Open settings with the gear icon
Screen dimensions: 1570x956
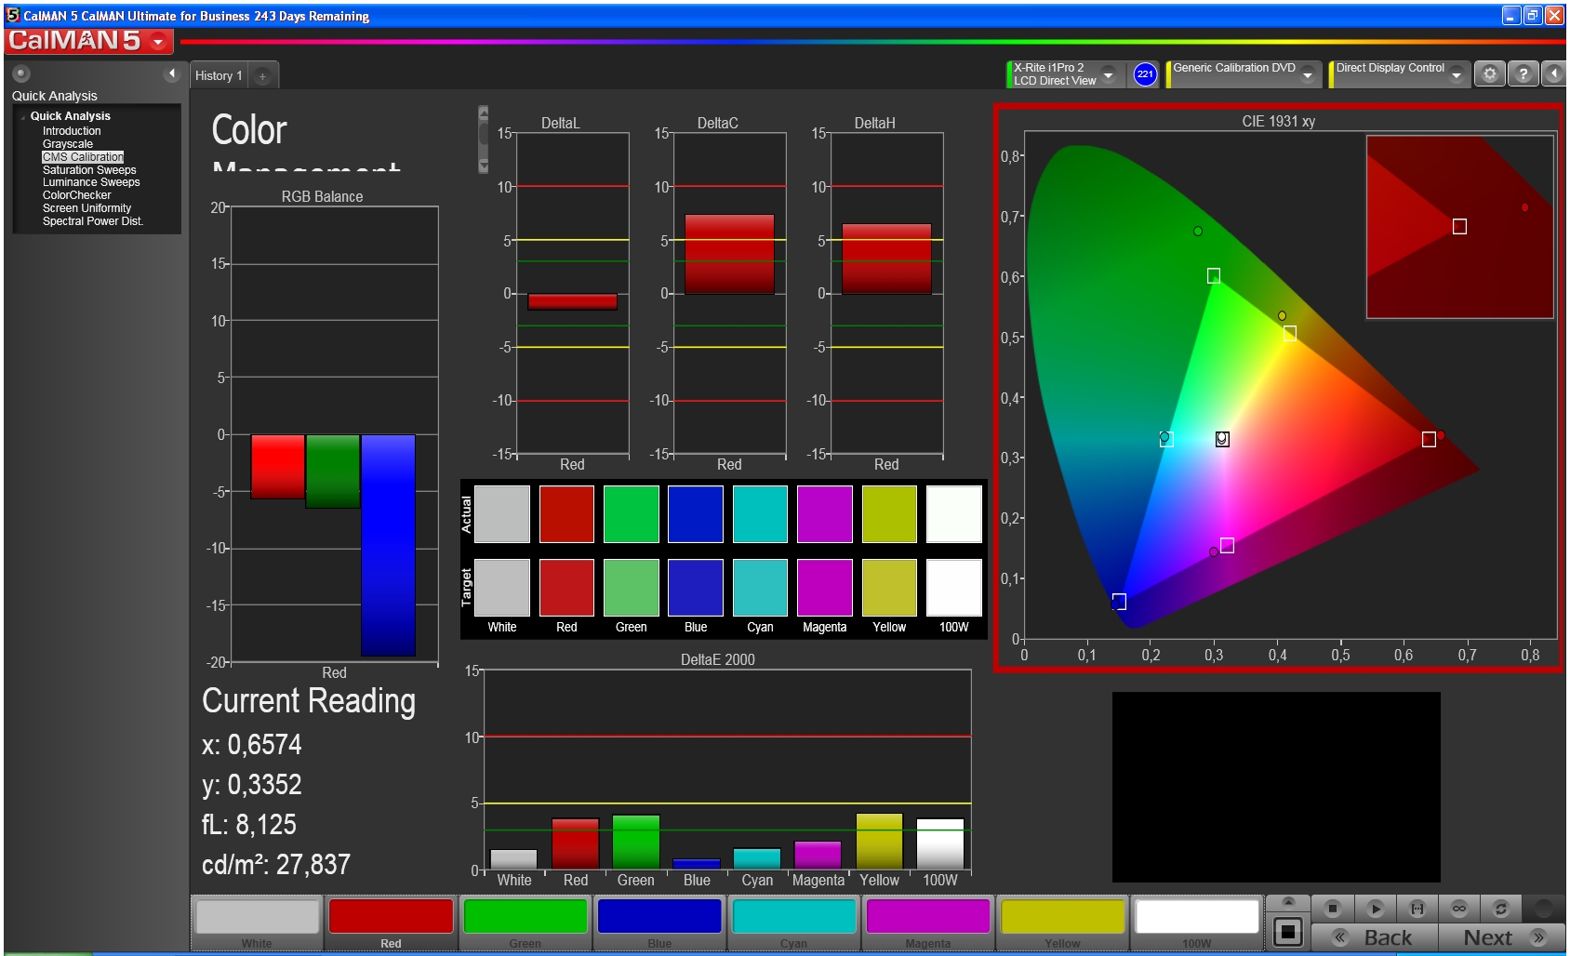1489,74
